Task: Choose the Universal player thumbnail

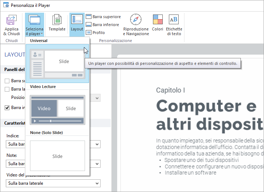Action: (x=58, y=64)
